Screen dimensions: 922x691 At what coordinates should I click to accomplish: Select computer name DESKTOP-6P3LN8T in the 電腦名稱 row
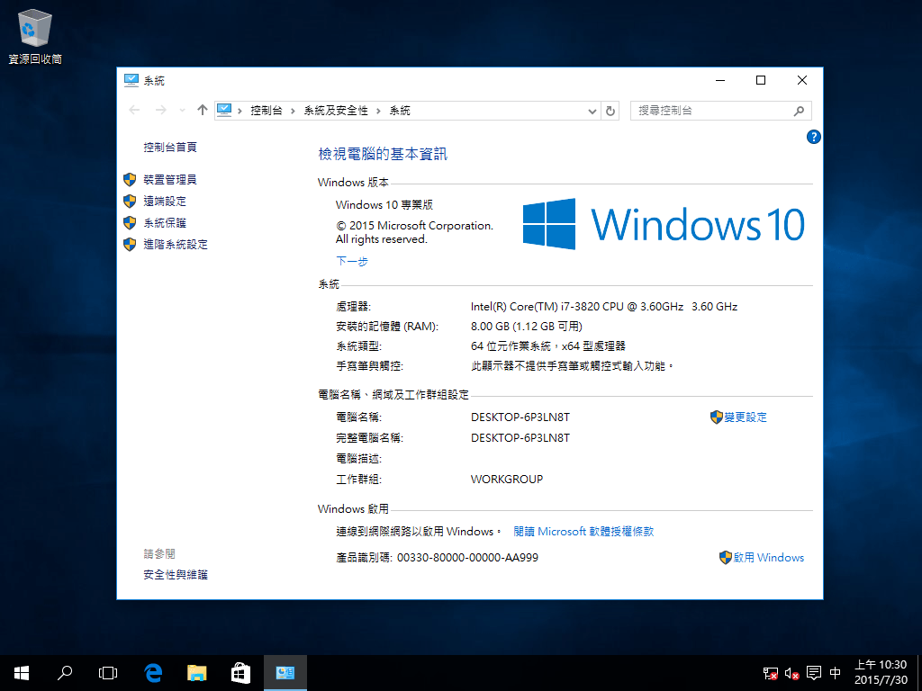click(x=520, y=417)
